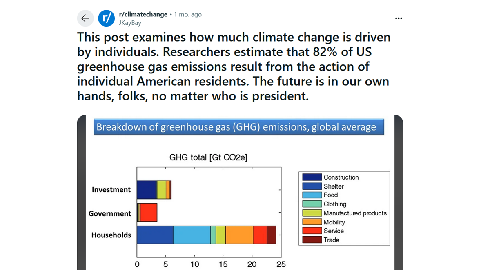Click the Clothing legend color swatch

click(x=312, y=204)
